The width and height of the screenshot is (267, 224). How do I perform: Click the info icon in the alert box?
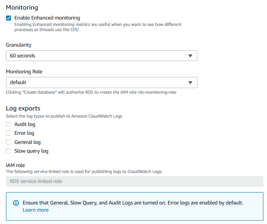point(16,203)
